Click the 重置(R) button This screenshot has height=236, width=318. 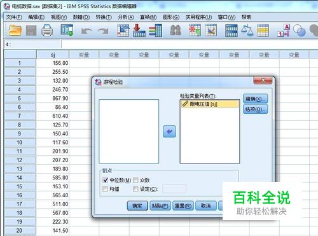click(x=183, y=205)
